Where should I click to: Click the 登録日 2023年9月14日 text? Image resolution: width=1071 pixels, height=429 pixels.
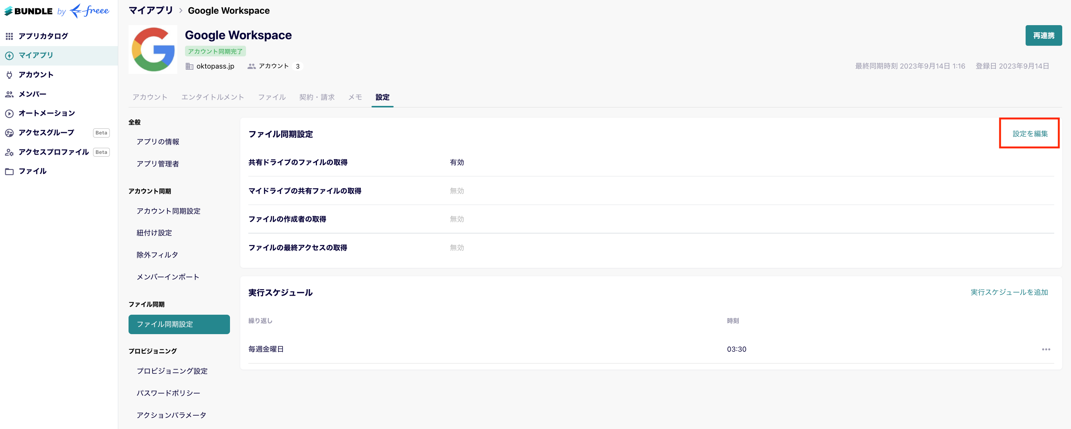click(x=1012, y=66)
